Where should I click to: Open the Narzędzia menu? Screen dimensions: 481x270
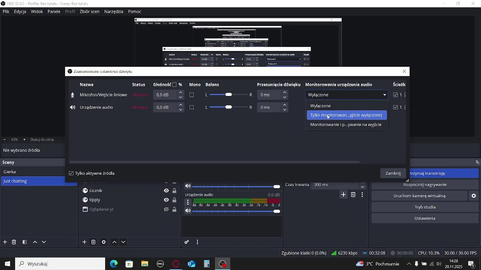114,12
